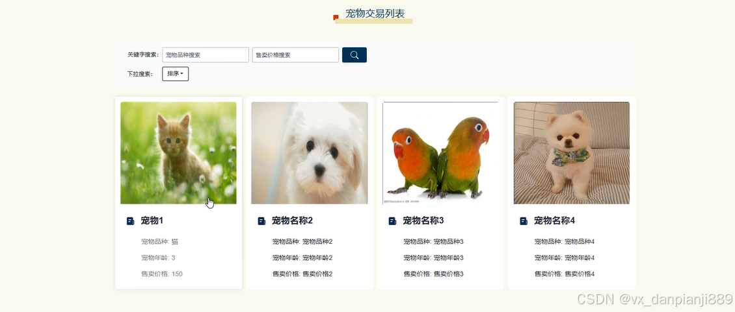Click the document icon beside 宠物名称4

[524, 221]
